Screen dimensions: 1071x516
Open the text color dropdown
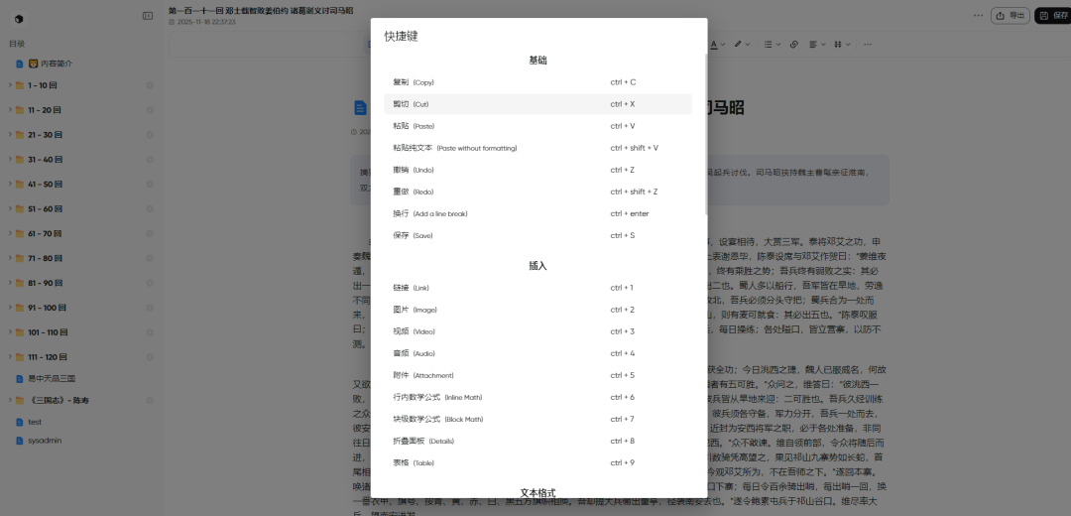click(x=717, y=45)
